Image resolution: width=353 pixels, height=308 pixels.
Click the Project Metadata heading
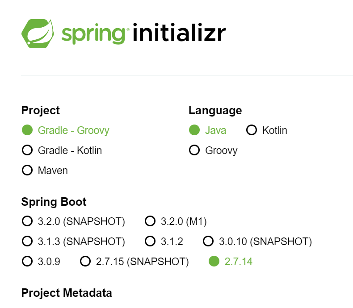67,293
